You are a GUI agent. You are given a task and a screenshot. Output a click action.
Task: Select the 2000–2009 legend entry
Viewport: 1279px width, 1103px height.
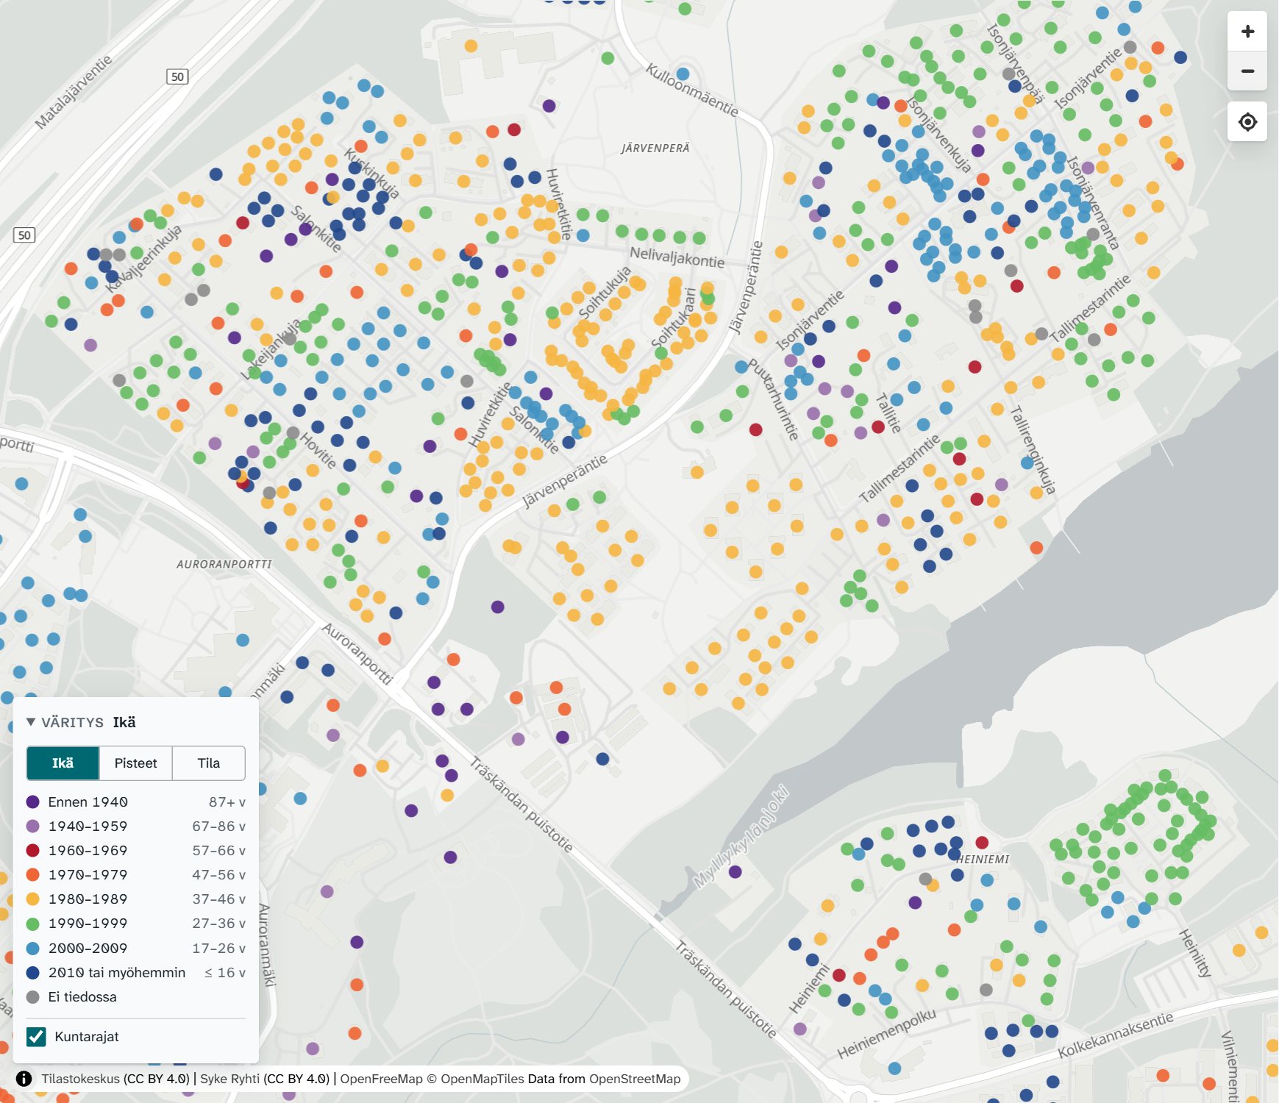(x=136, y=948)
